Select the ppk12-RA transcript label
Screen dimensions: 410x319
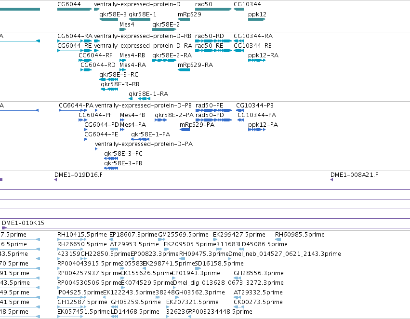[x=264, y=55]
